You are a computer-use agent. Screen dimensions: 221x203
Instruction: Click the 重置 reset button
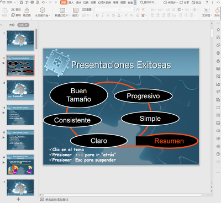pos(87,9)
